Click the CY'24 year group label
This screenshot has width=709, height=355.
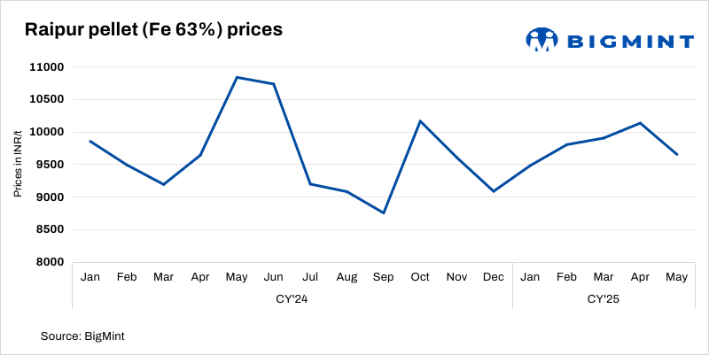292,300
